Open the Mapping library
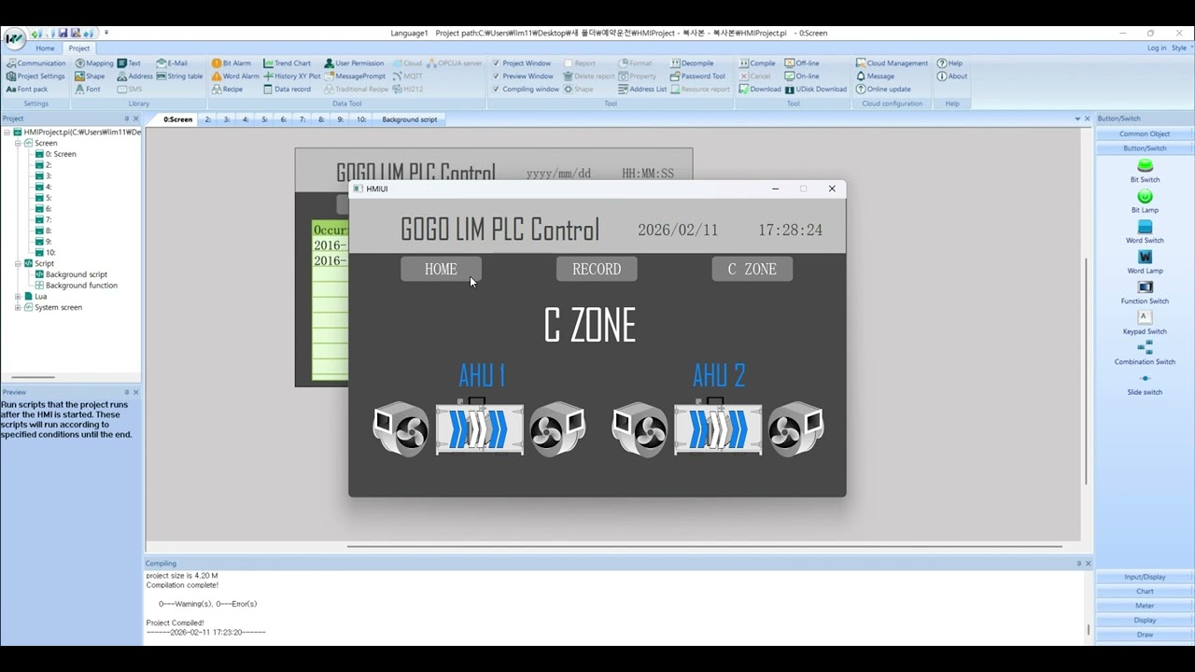The width and height of the screenshot is (1195, 672). (94, 63)
